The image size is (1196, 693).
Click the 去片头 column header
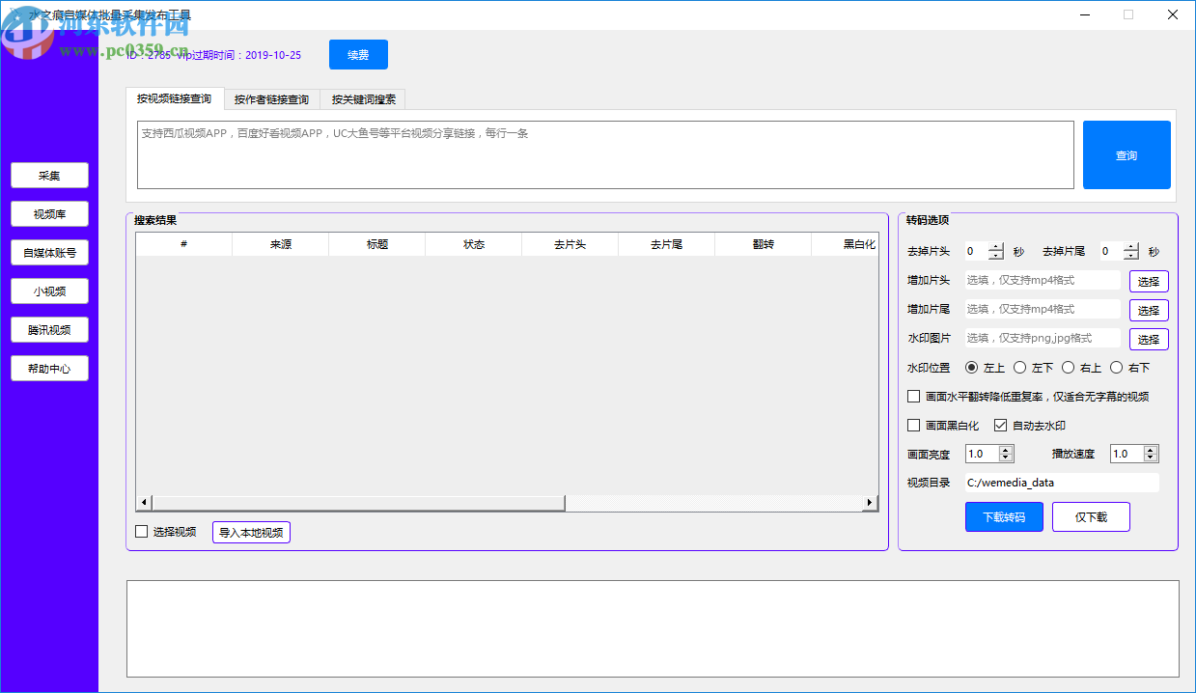(x=570, y=244)
